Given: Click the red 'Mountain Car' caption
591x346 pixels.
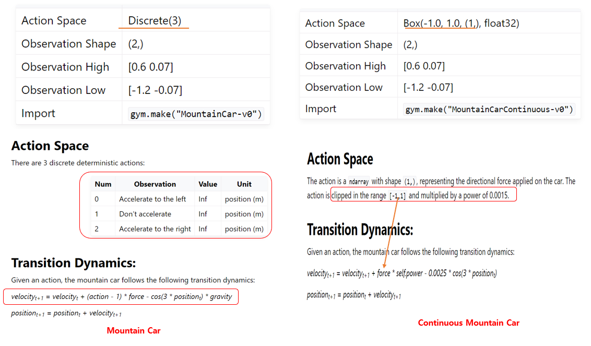Looking at the screenshot, I should point(134,330).
